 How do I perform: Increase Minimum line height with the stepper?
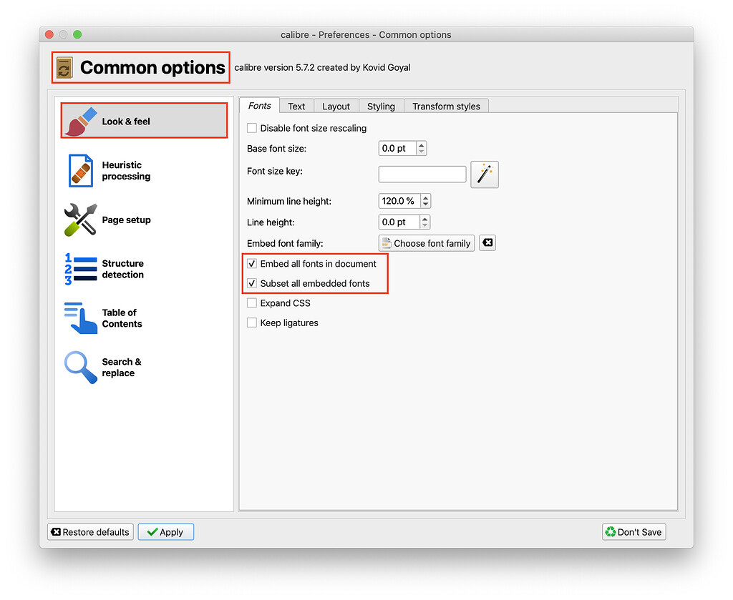point(426,197)
